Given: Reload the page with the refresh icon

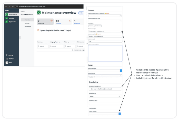Looking at the screenshot, I should pos(13,6).
